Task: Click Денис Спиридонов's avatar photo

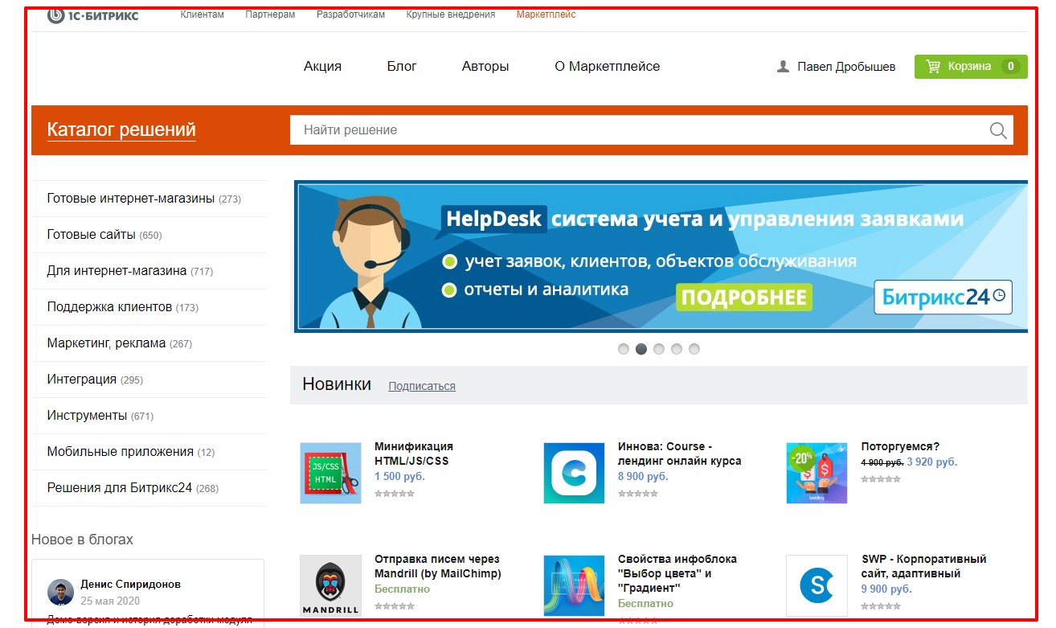Action: (60, 592)
